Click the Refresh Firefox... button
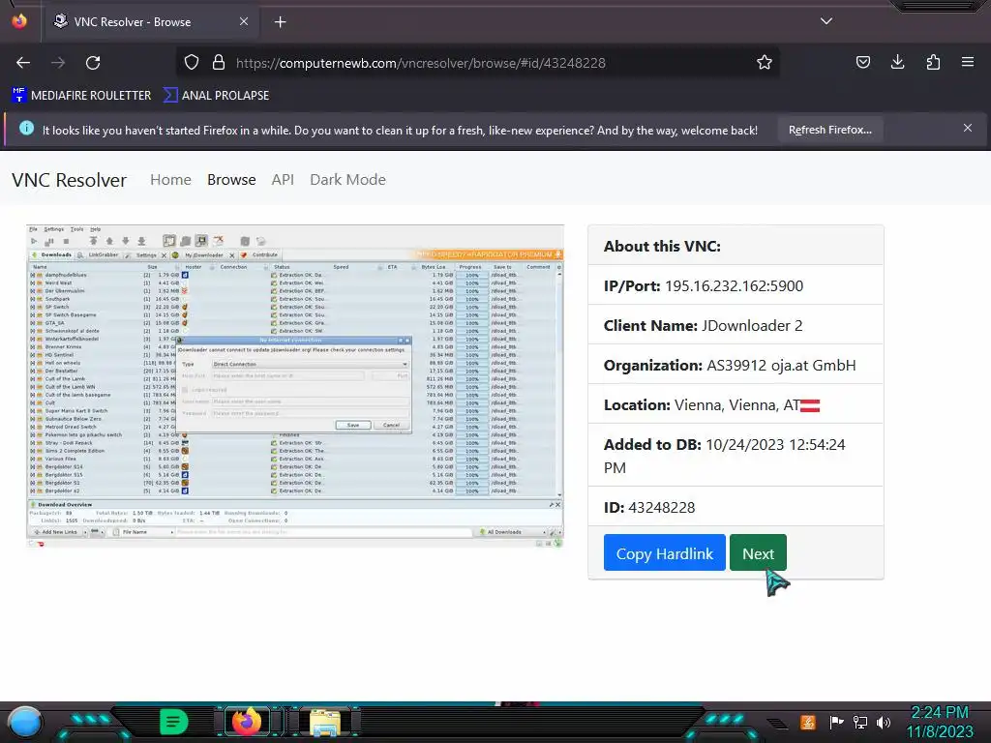 pyautogui.click(x=829, y=131)
